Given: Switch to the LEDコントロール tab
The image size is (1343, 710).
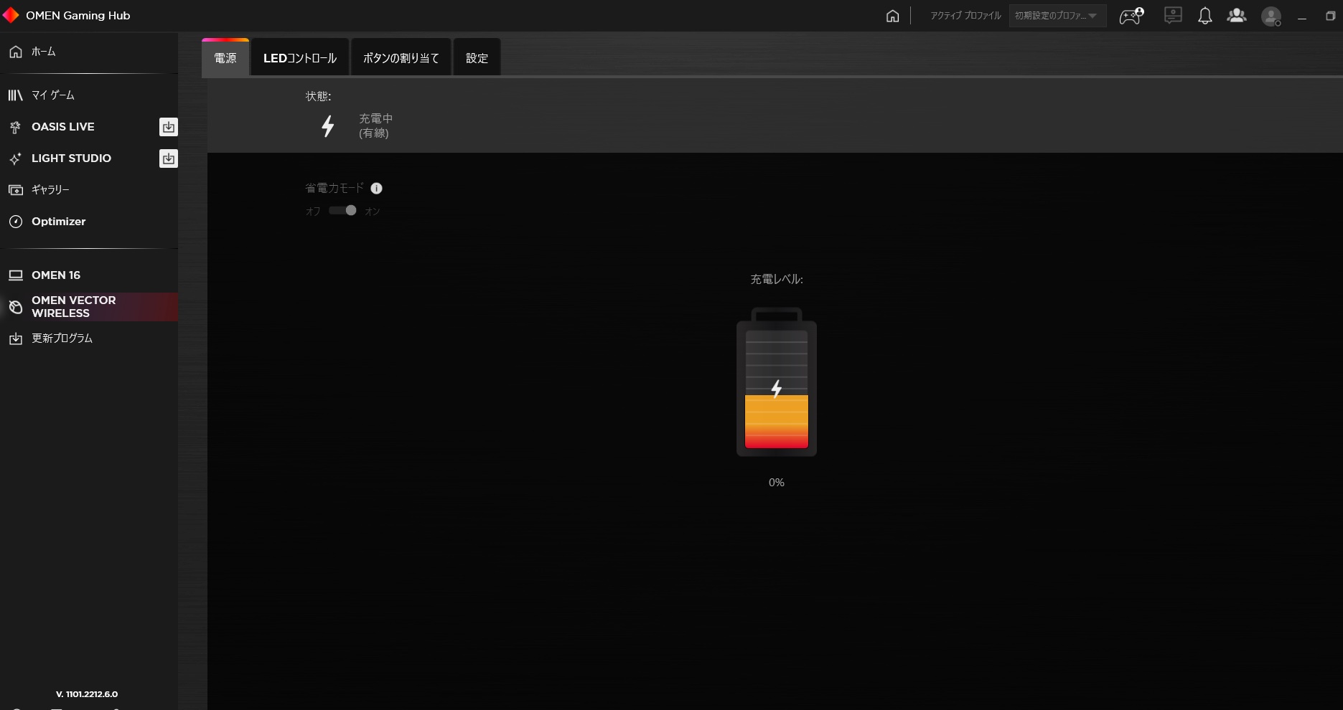Looking at the screenshot, I should pyautogui.click(x=300, y=58).
